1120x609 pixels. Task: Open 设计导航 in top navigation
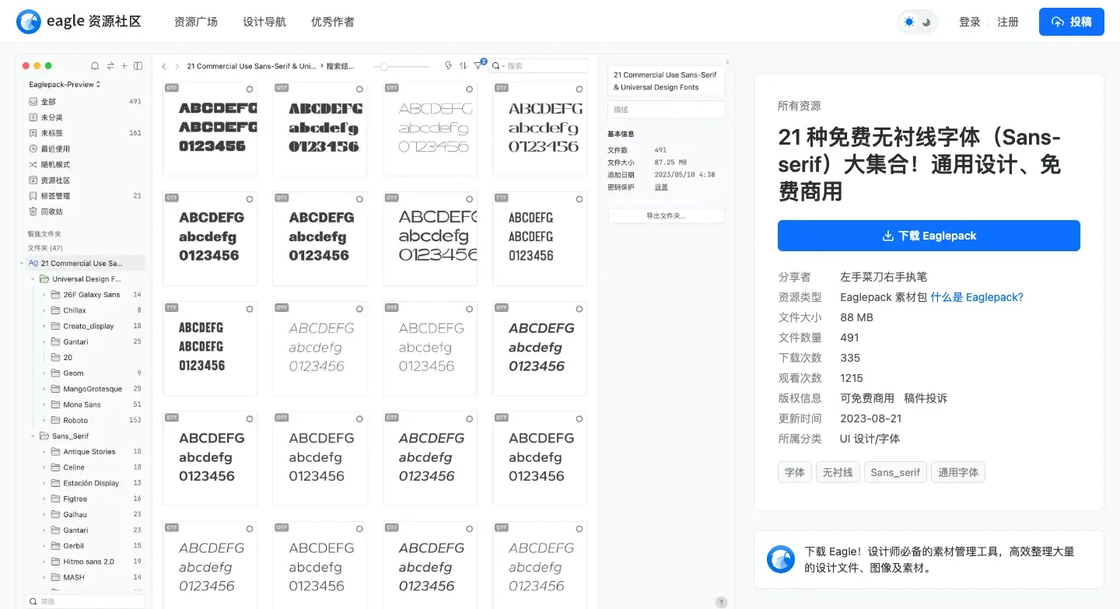tap(264, 22)
